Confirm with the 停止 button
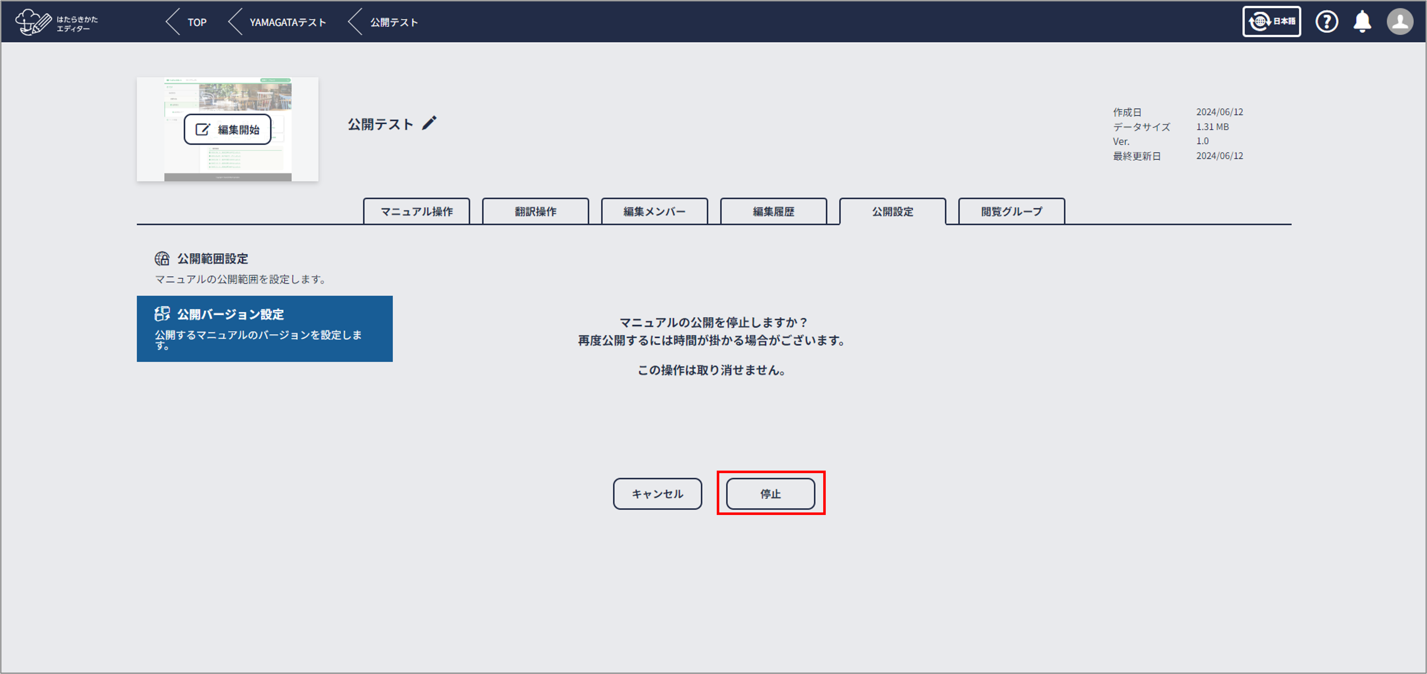 point(770,494)
